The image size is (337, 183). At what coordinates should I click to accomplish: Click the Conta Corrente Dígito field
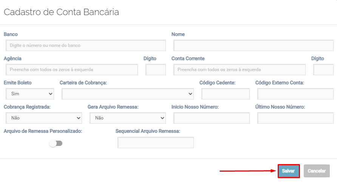click(323, 70)
